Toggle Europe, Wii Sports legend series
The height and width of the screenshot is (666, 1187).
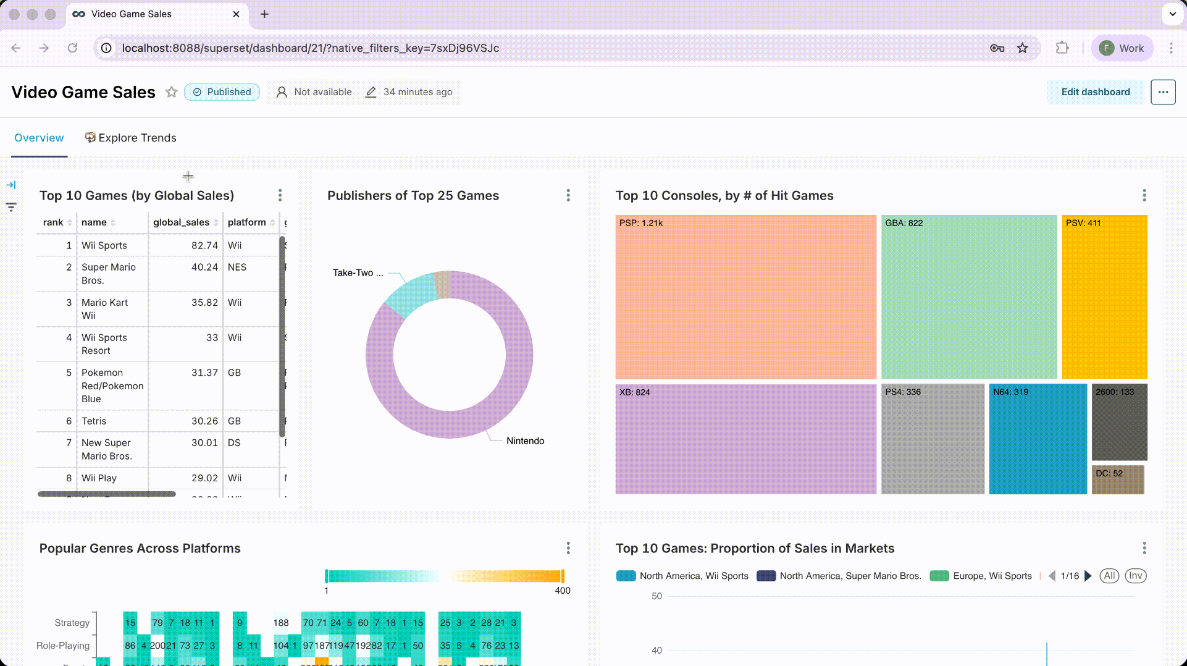click(981, 576)
